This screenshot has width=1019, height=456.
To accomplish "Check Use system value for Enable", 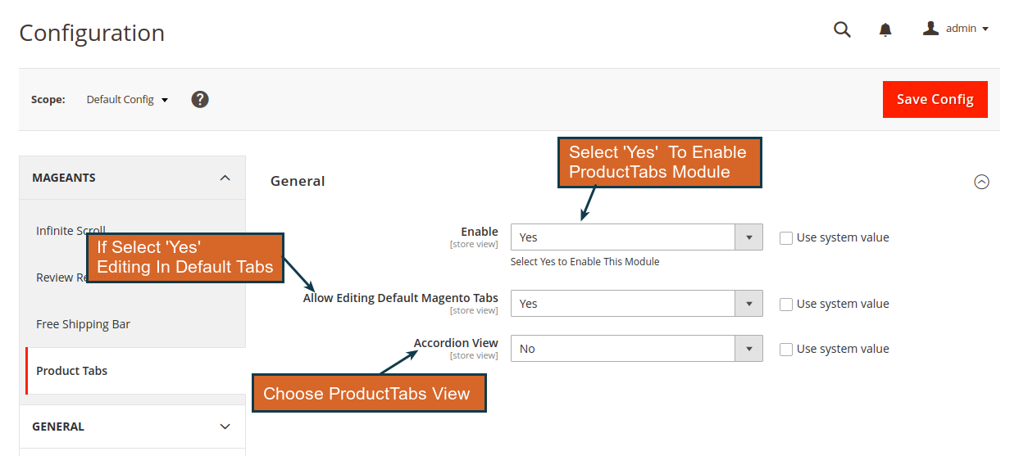I will (786, 238).
